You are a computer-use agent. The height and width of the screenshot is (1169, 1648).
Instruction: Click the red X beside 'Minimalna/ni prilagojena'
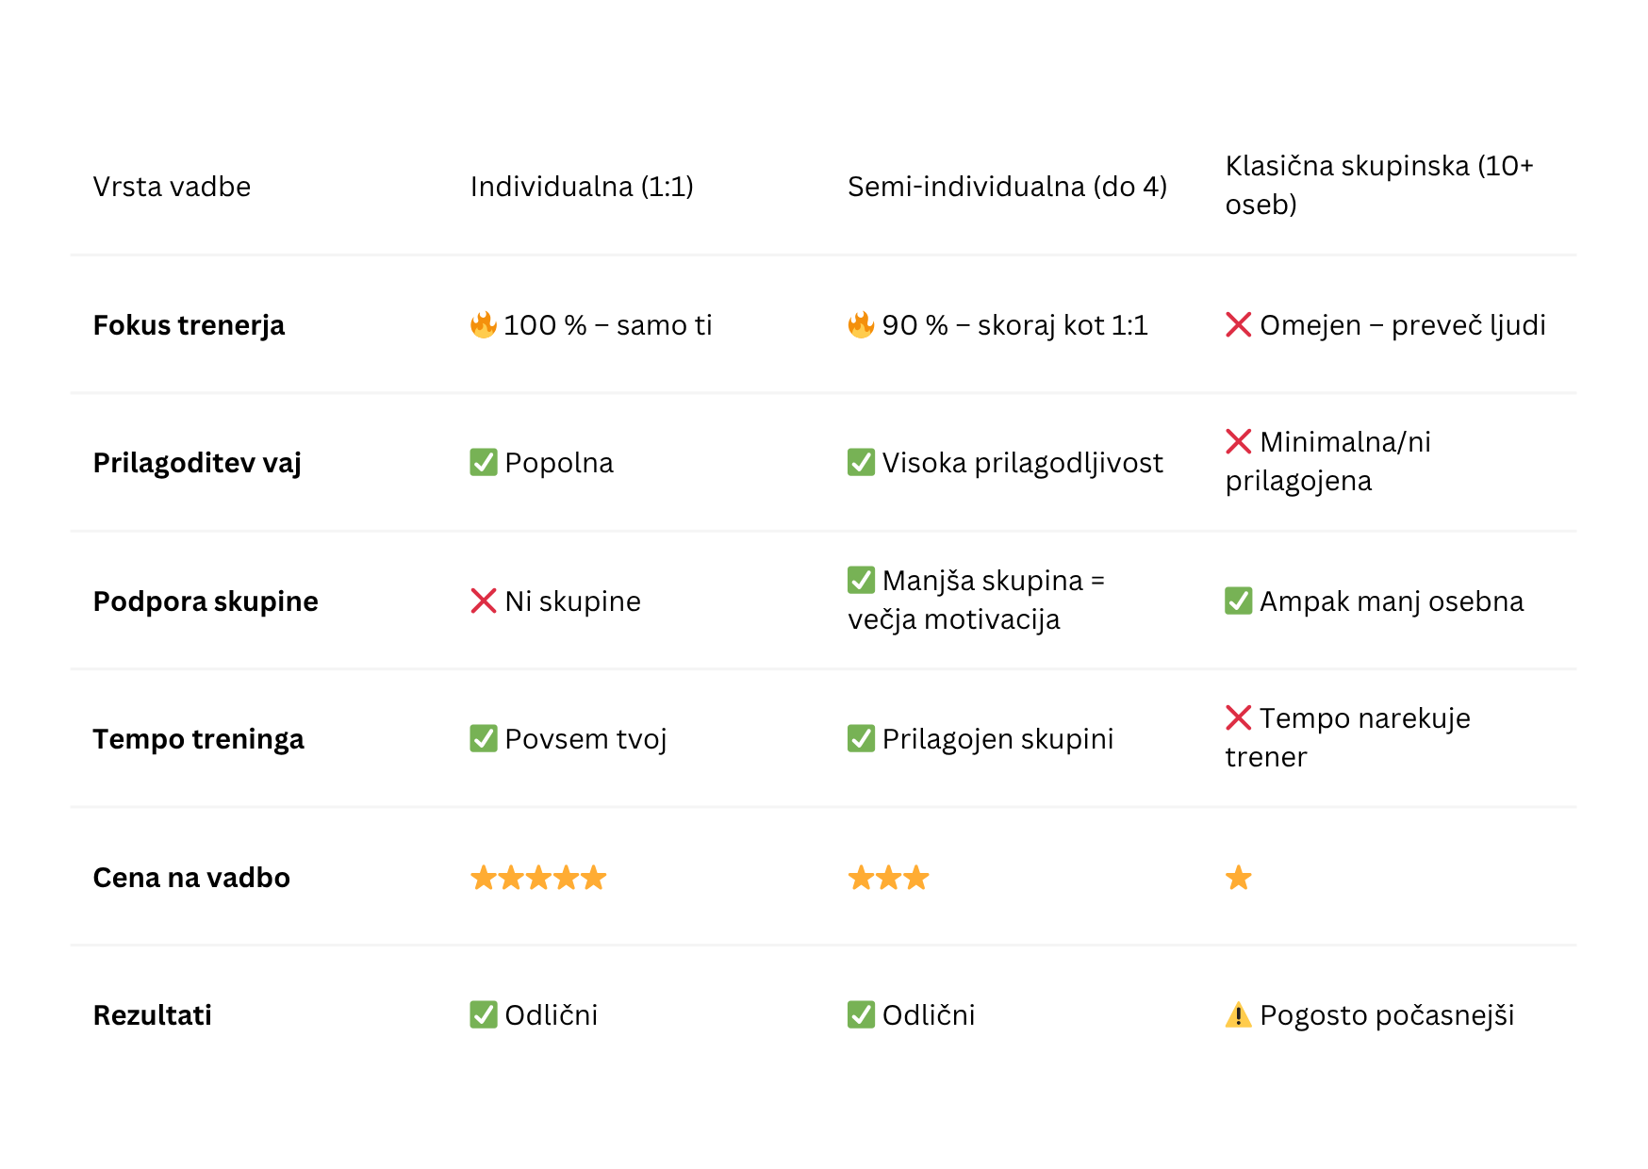pyautogui.click(x=1238, y=441)
